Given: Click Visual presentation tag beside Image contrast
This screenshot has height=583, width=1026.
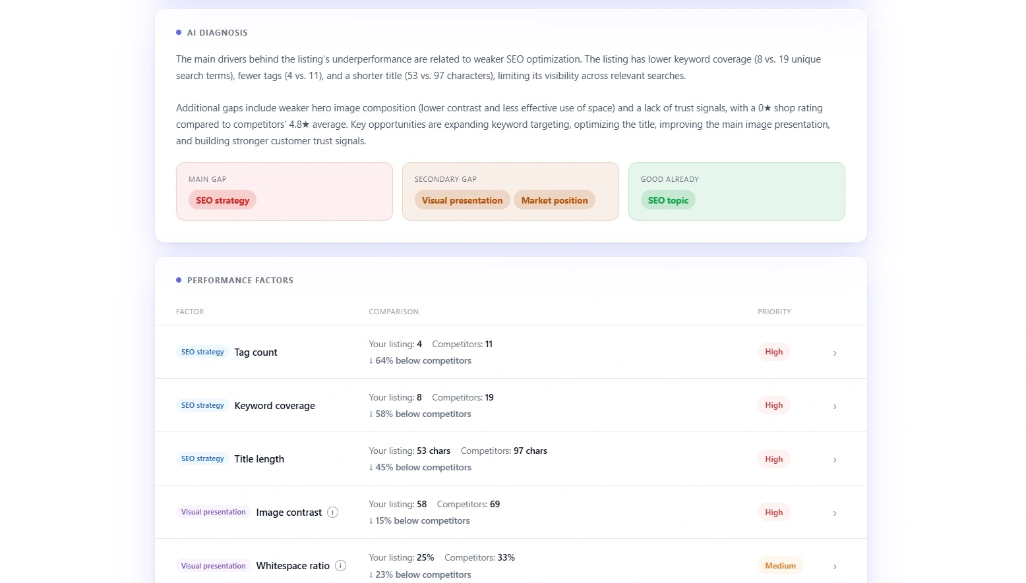Looking at the screenshot, I should click(213, 512).
